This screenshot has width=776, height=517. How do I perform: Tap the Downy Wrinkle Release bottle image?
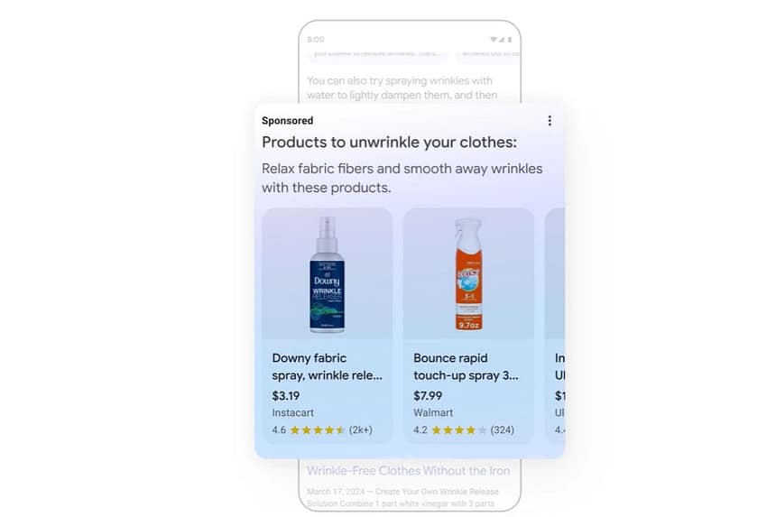[328, 274]
